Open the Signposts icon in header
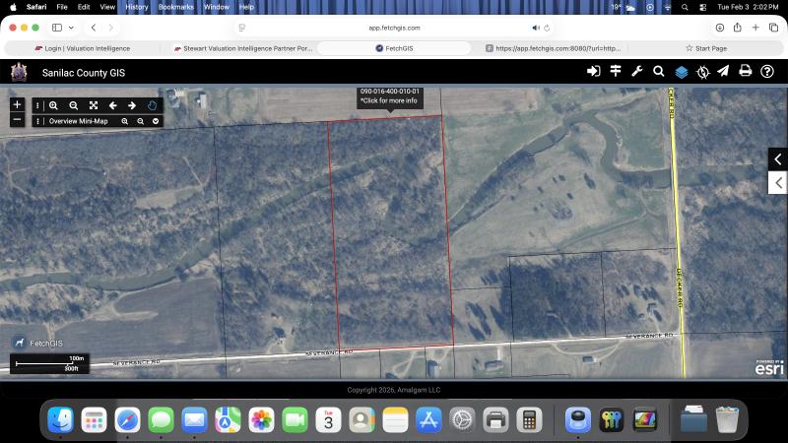This screenshot has width=788, height=443. [x=616, y=71]
